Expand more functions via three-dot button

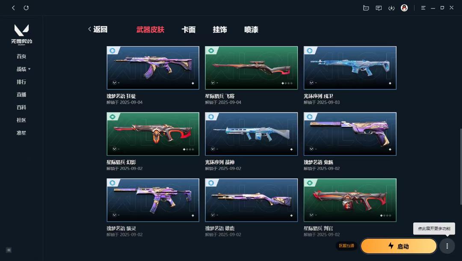click(447, 246)
